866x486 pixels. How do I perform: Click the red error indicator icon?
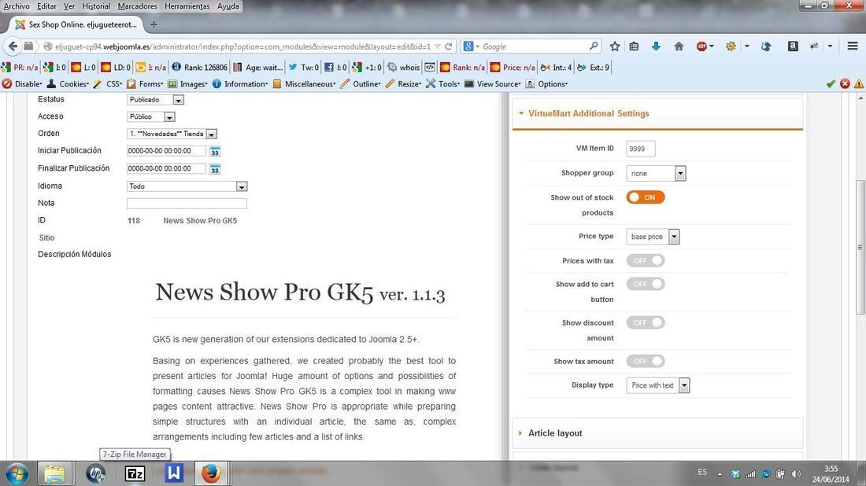click(x=845, y=84)
